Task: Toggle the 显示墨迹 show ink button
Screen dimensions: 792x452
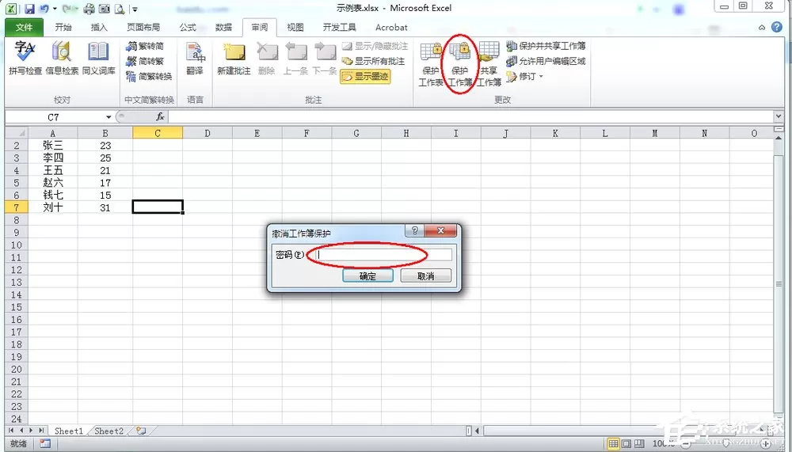Action: click(366, 77)
